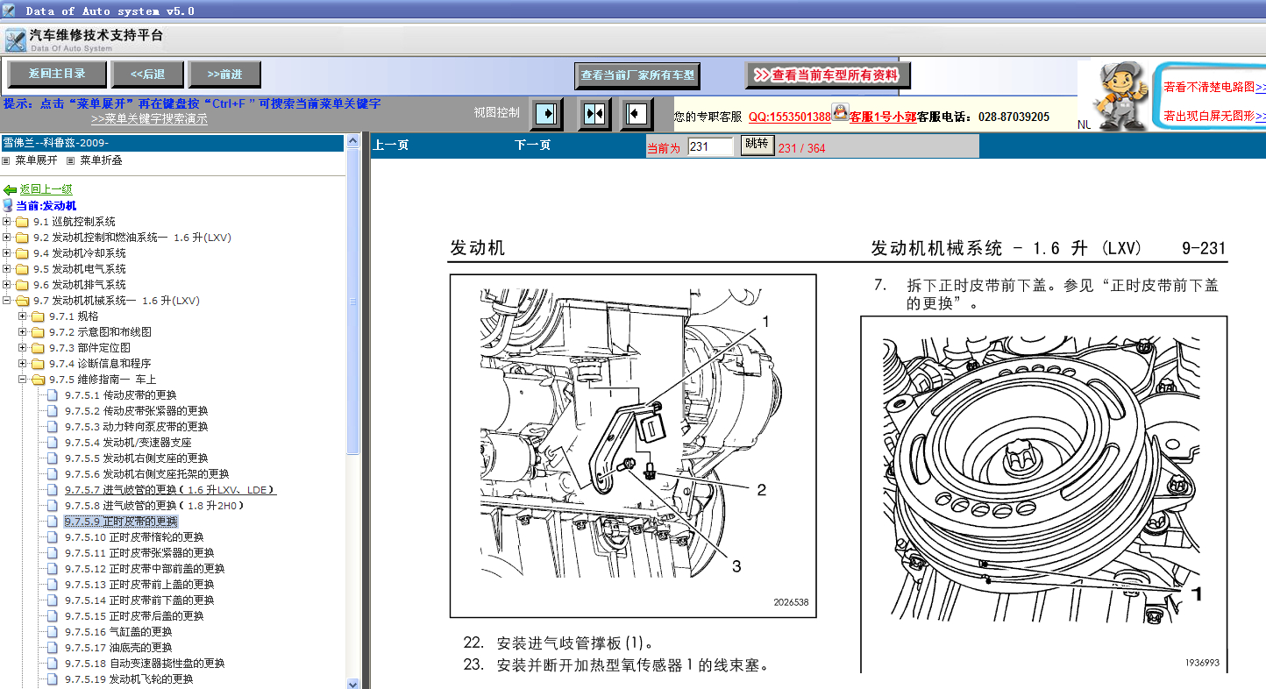The height and width of the screenshot is (689, 1266).
Task: Click 跳转 jump button
Action: 756,145
